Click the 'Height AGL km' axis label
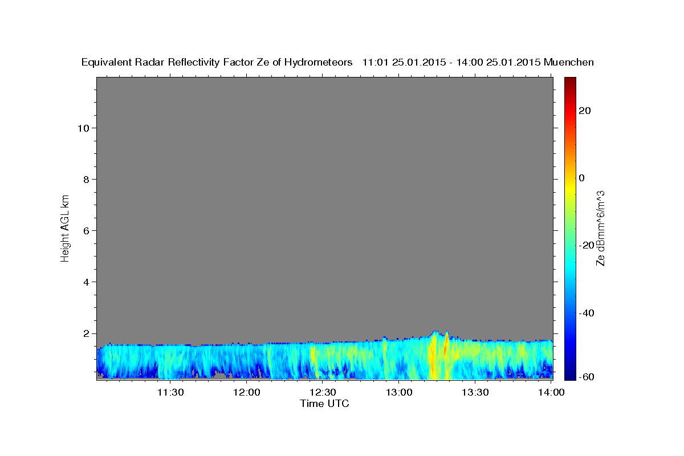This screenshot has height=456, width=684. pyautogui.click(x=65, y=227)
